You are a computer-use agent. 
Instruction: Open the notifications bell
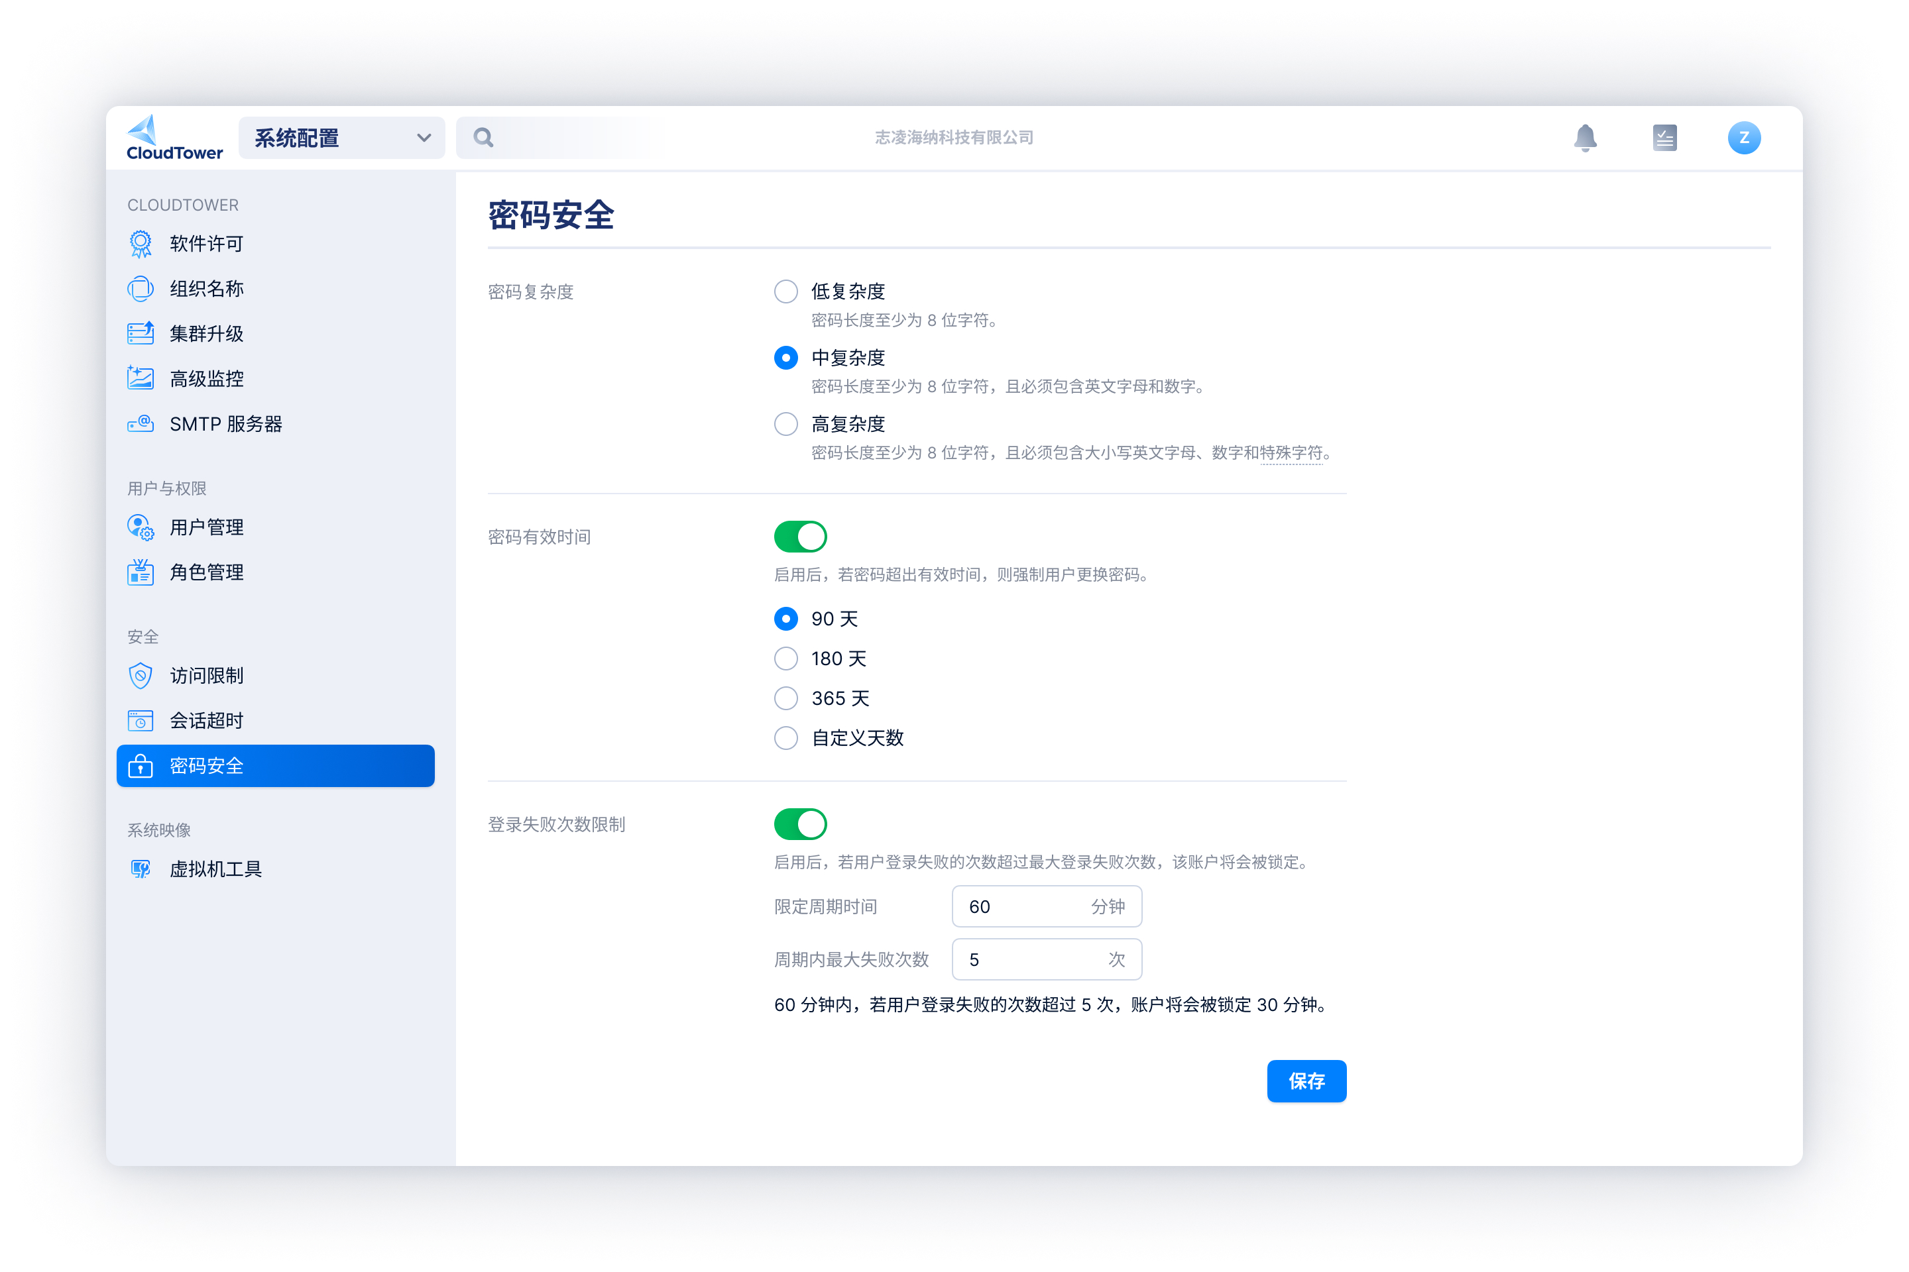[x=1585, y=138]
